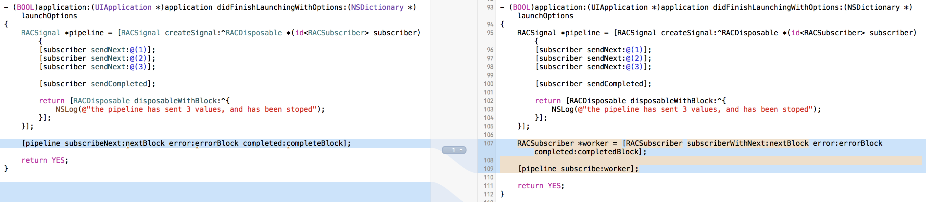Click line number 105 in the gutter
The width and height of the screenshot is (926, 202).
pyautogui.click(x=488, y=126)
